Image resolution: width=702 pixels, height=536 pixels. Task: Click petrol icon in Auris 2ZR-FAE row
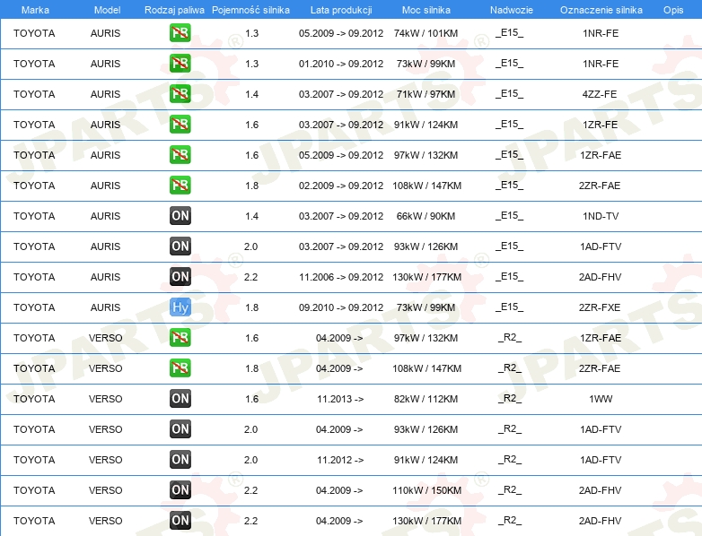click(180, 185)
